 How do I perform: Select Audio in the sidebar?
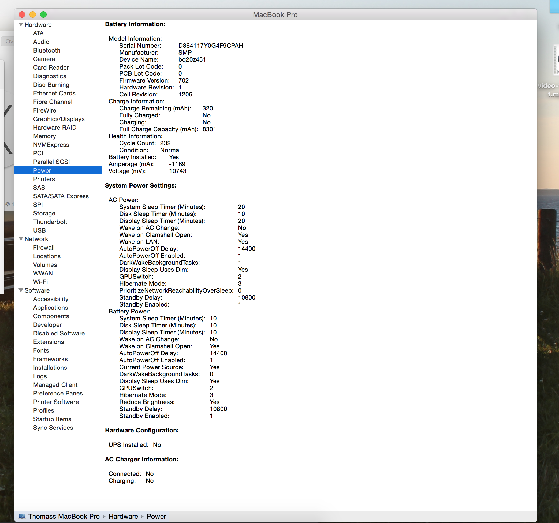41,42
